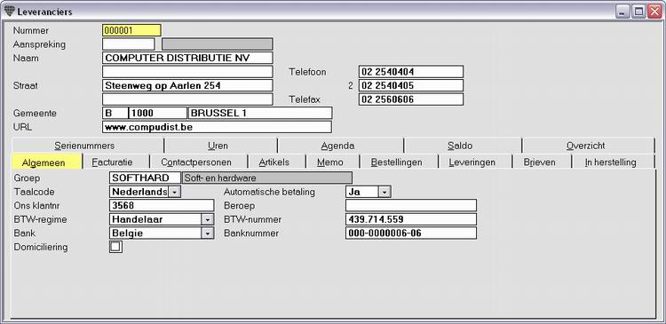View the Memo tab
This screenshot has height=324, width=666.
click(333, 162)
